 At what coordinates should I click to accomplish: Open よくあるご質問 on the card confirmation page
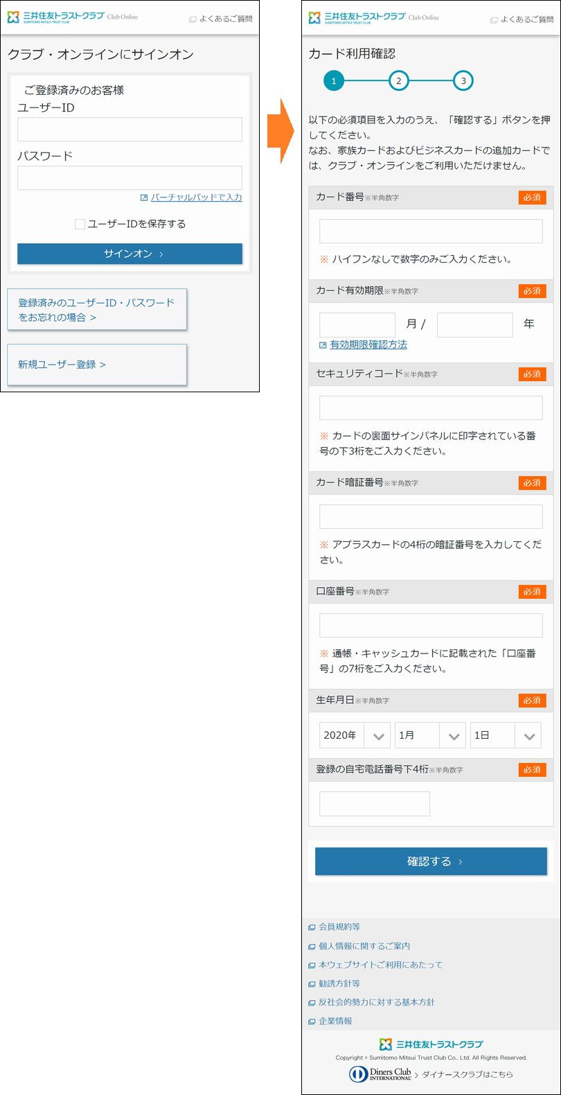(521, 19)
